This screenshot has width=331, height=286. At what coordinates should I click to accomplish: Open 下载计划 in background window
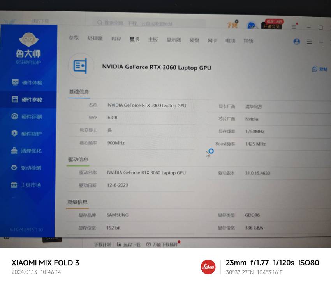point(102,245)
